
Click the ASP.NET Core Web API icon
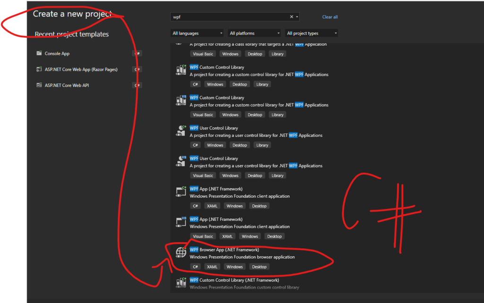(x=39, y=85)
